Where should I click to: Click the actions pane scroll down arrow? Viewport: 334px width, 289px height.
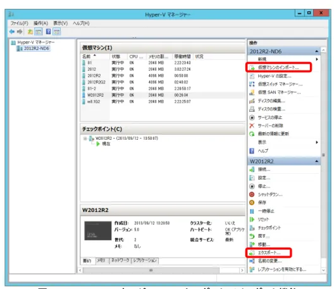[324, 270]
